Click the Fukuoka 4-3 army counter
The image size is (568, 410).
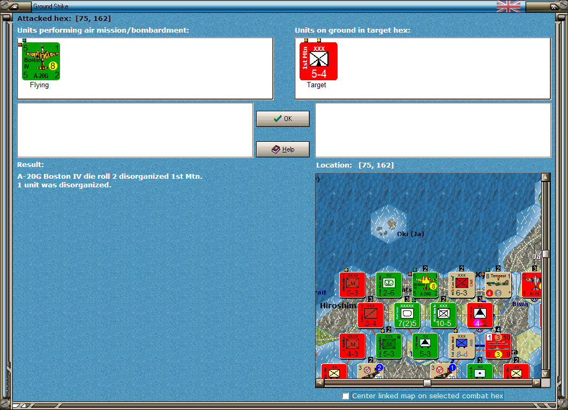pos(353,346)
